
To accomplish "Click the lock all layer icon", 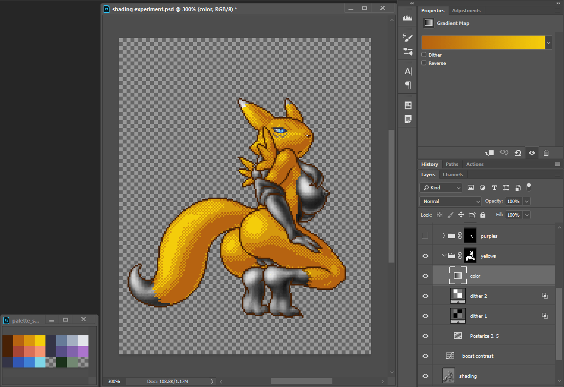I will [x=483, y=215].
